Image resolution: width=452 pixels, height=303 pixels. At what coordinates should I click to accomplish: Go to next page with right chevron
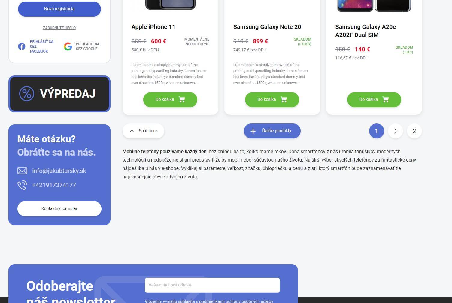tap(395, 131)
